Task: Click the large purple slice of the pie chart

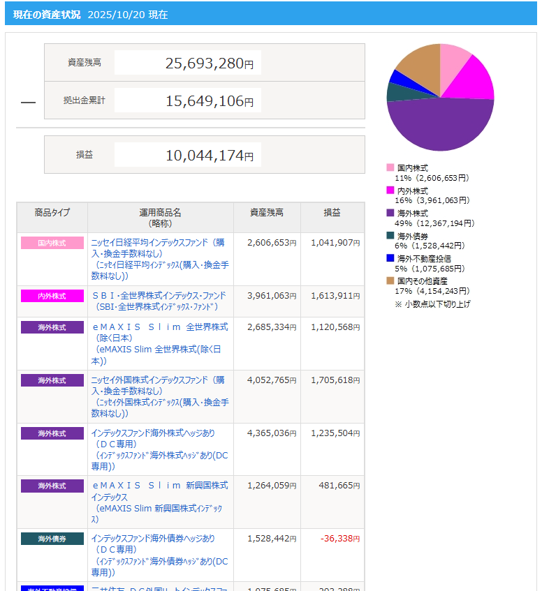Action: [440, 126]
